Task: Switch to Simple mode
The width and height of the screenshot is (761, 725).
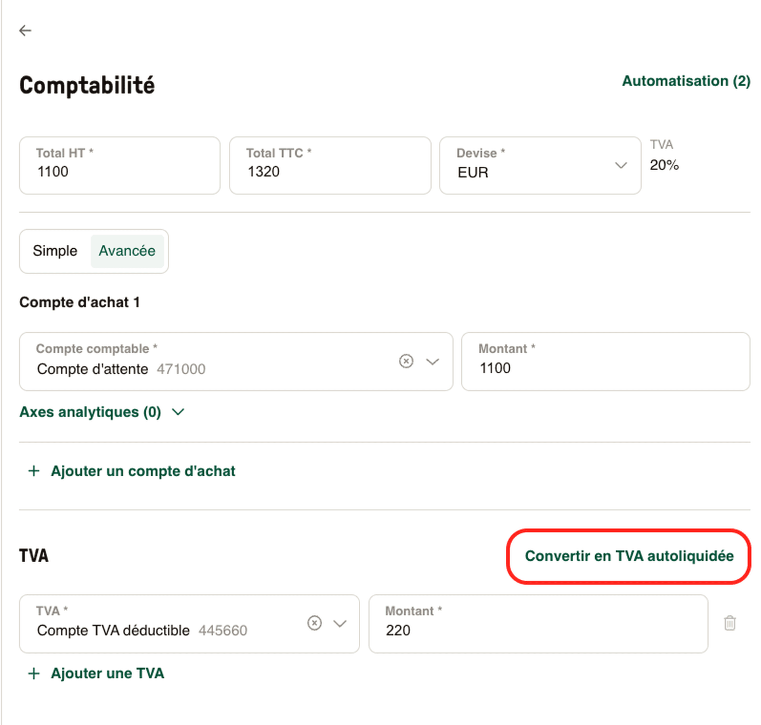Action: 55,251
